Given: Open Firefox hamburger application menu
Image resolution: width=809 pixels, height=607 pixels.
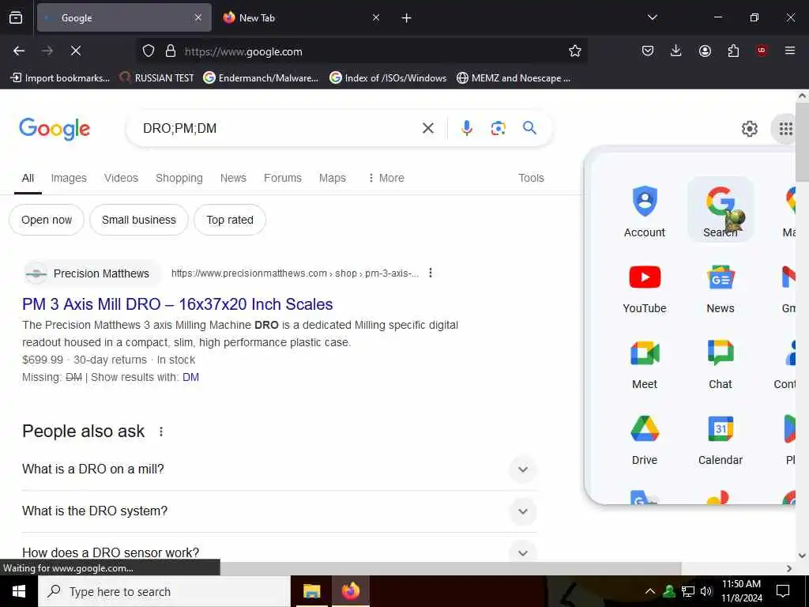Looking at the screenshot, I should [x=789, y=51].
